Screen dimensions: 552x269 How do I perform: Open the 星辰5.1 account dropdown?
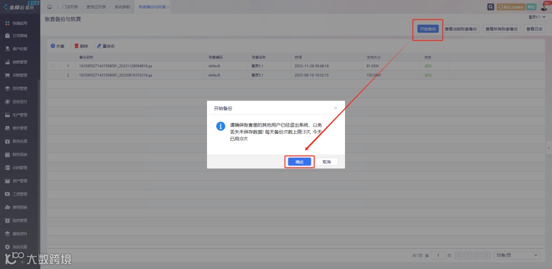537,17
